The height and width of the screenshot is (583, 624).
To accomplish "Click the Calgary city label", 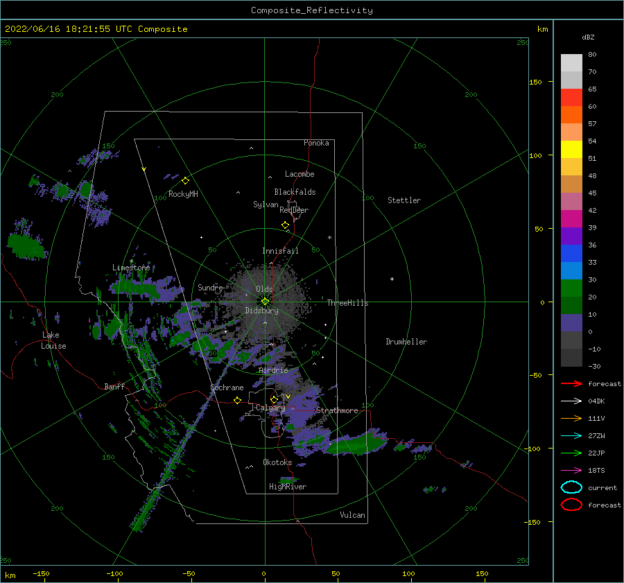I will click(x=270, y=408).
